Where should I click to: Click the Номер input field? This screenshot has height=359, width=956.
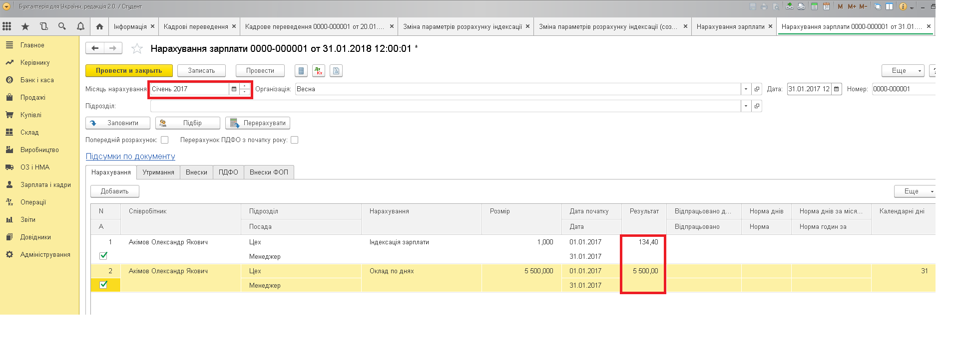pos(903,89)
